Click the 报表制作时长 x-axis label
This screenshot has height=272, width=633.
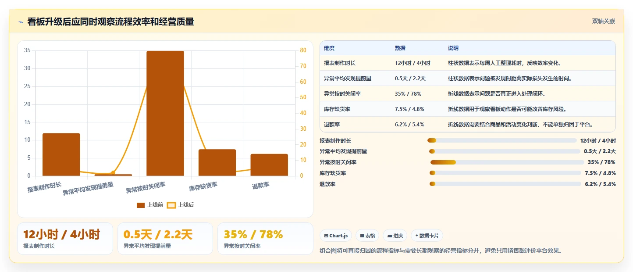45,187
